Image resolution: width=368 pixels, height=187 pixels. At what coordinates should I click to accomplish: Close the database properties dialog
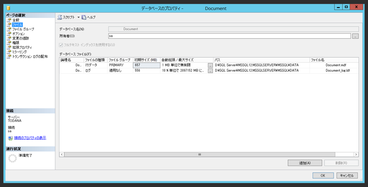(356, 7)
